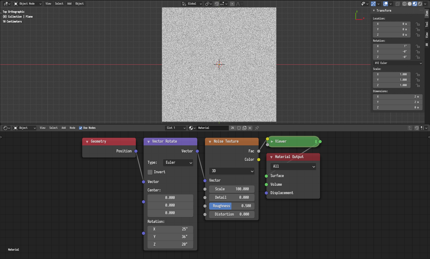Expand the Viewer node
The height and width of the screenshot is (259, 430).
(272, 142)
